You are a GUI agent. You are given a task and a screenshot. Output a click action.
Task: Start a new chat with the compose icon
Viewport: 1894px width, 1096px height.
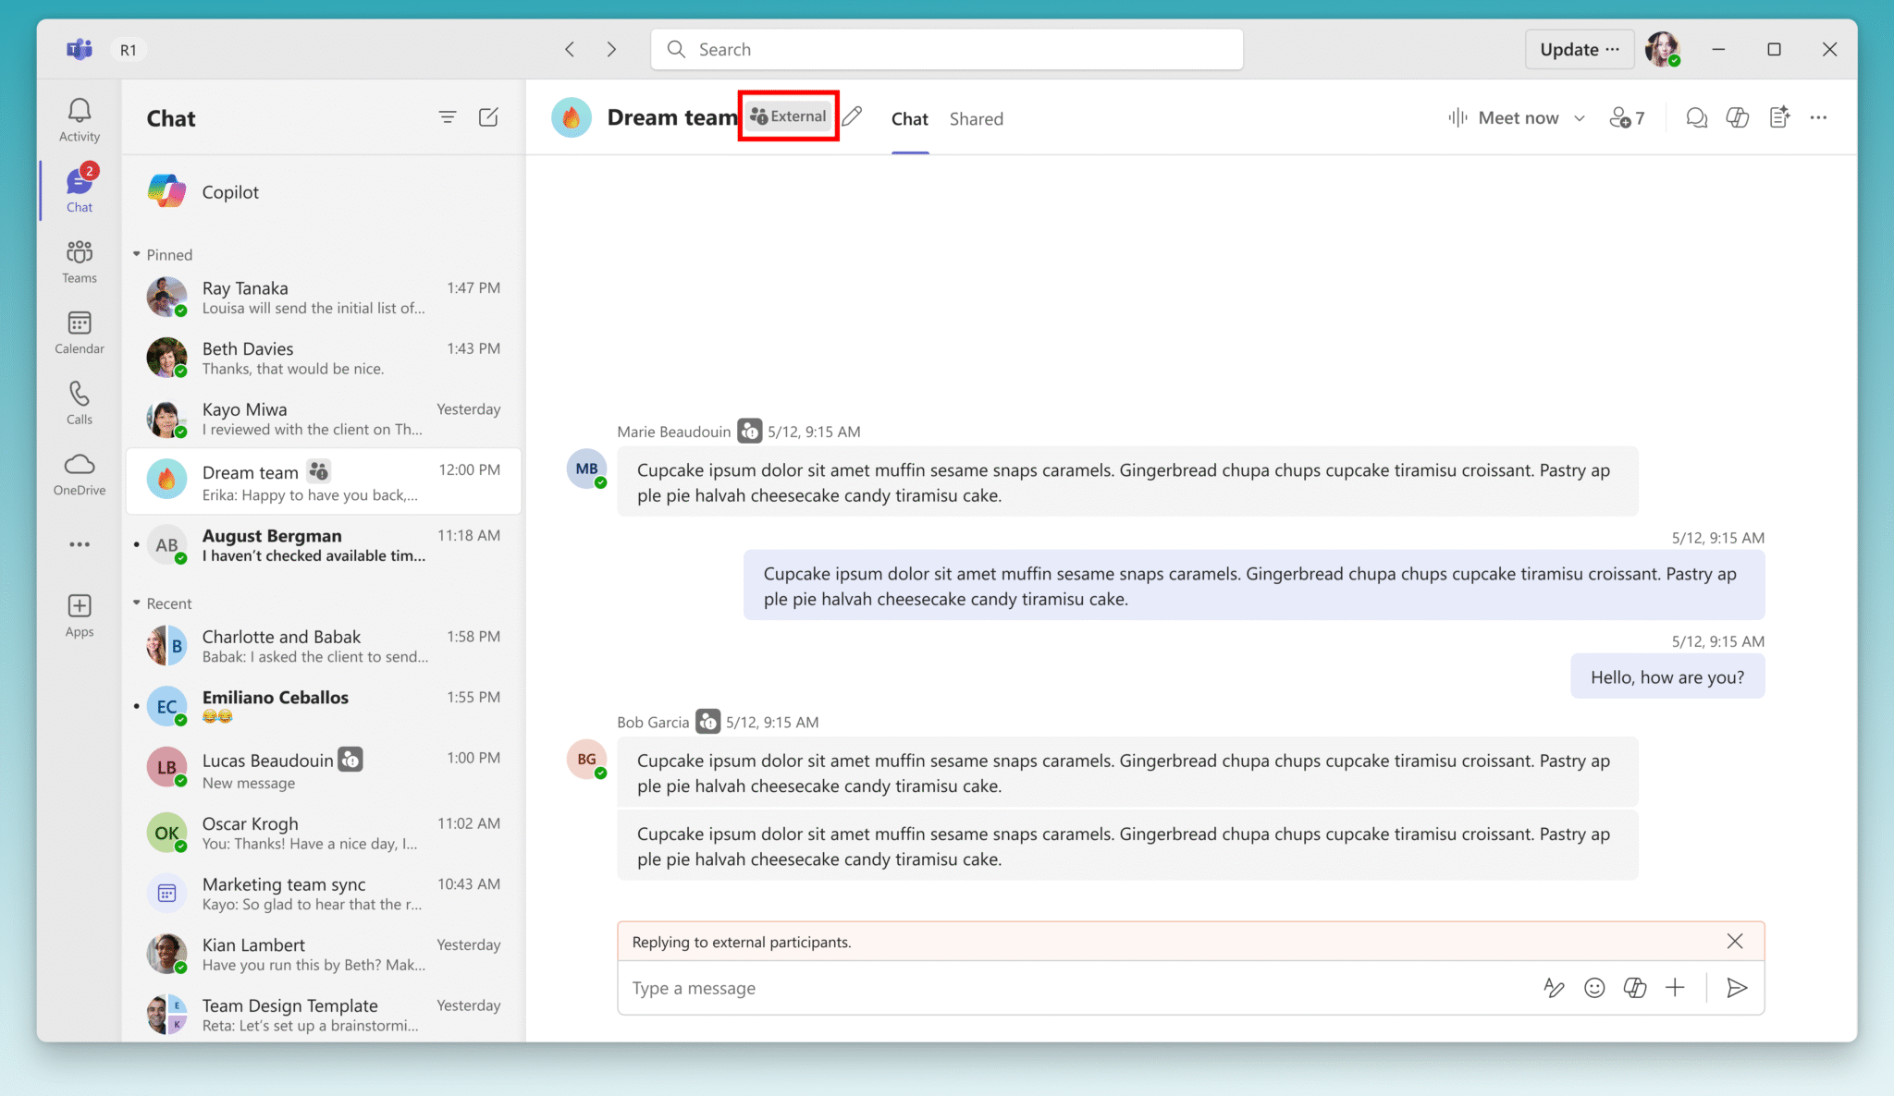pos(489,117)
